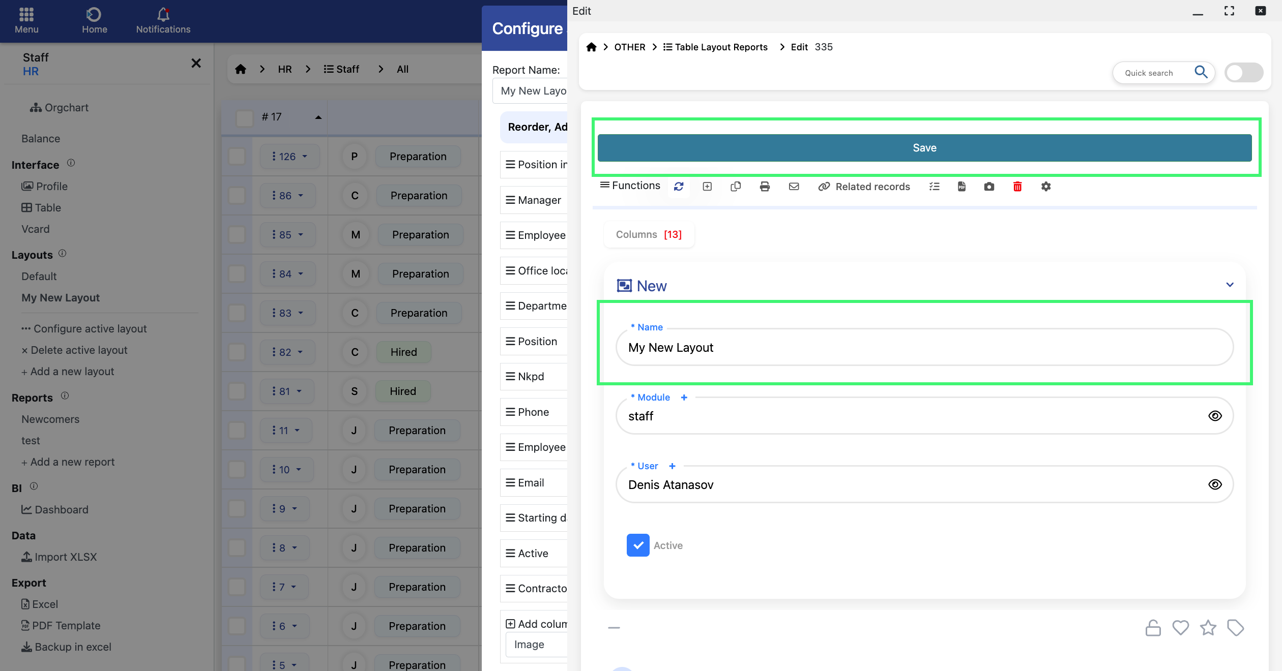1282x671 pixels.
Task: Click Delete active layout
Action: [74, 350]
